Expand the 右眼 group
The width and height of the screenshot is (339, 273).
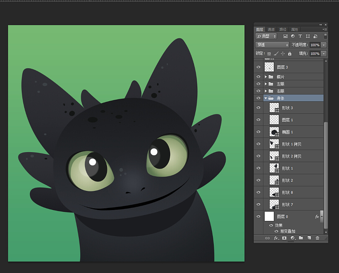tap(266, 91)
